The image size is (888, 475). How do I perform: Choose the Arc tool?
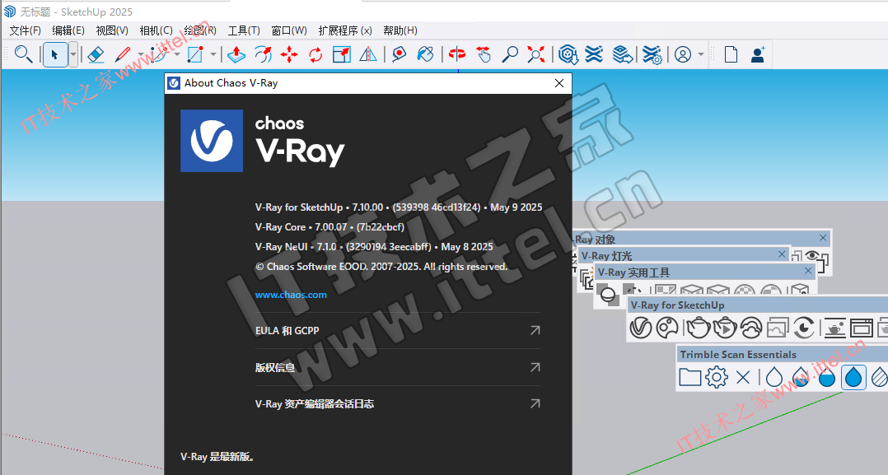[x=159, y=54]
